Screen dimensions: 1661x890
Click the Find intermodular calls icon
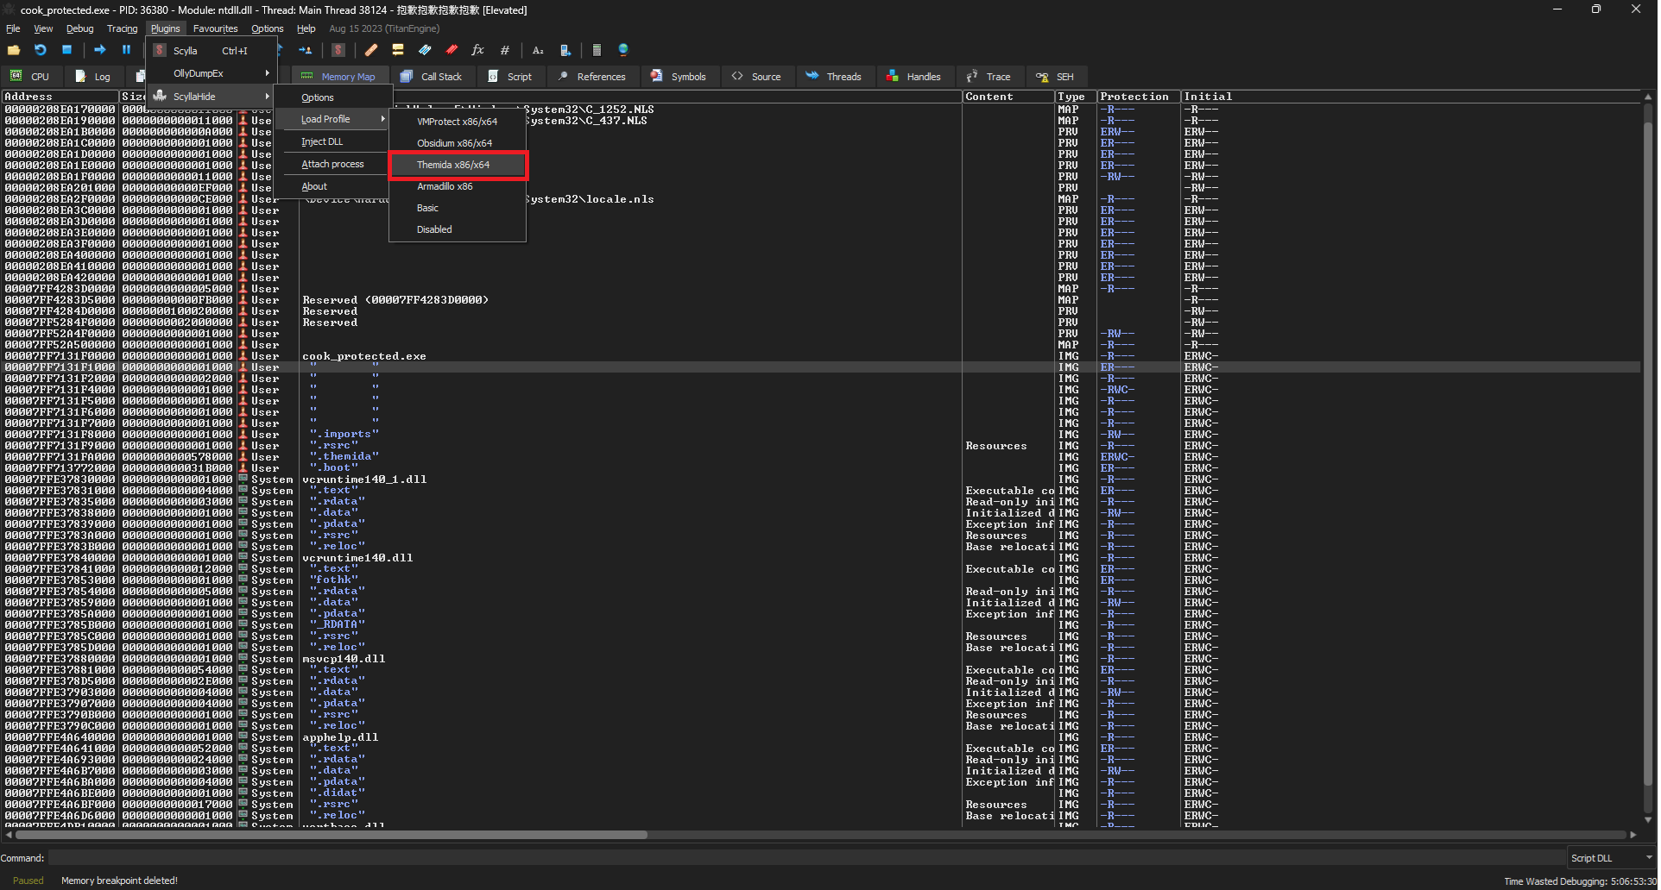coord(565,50)
